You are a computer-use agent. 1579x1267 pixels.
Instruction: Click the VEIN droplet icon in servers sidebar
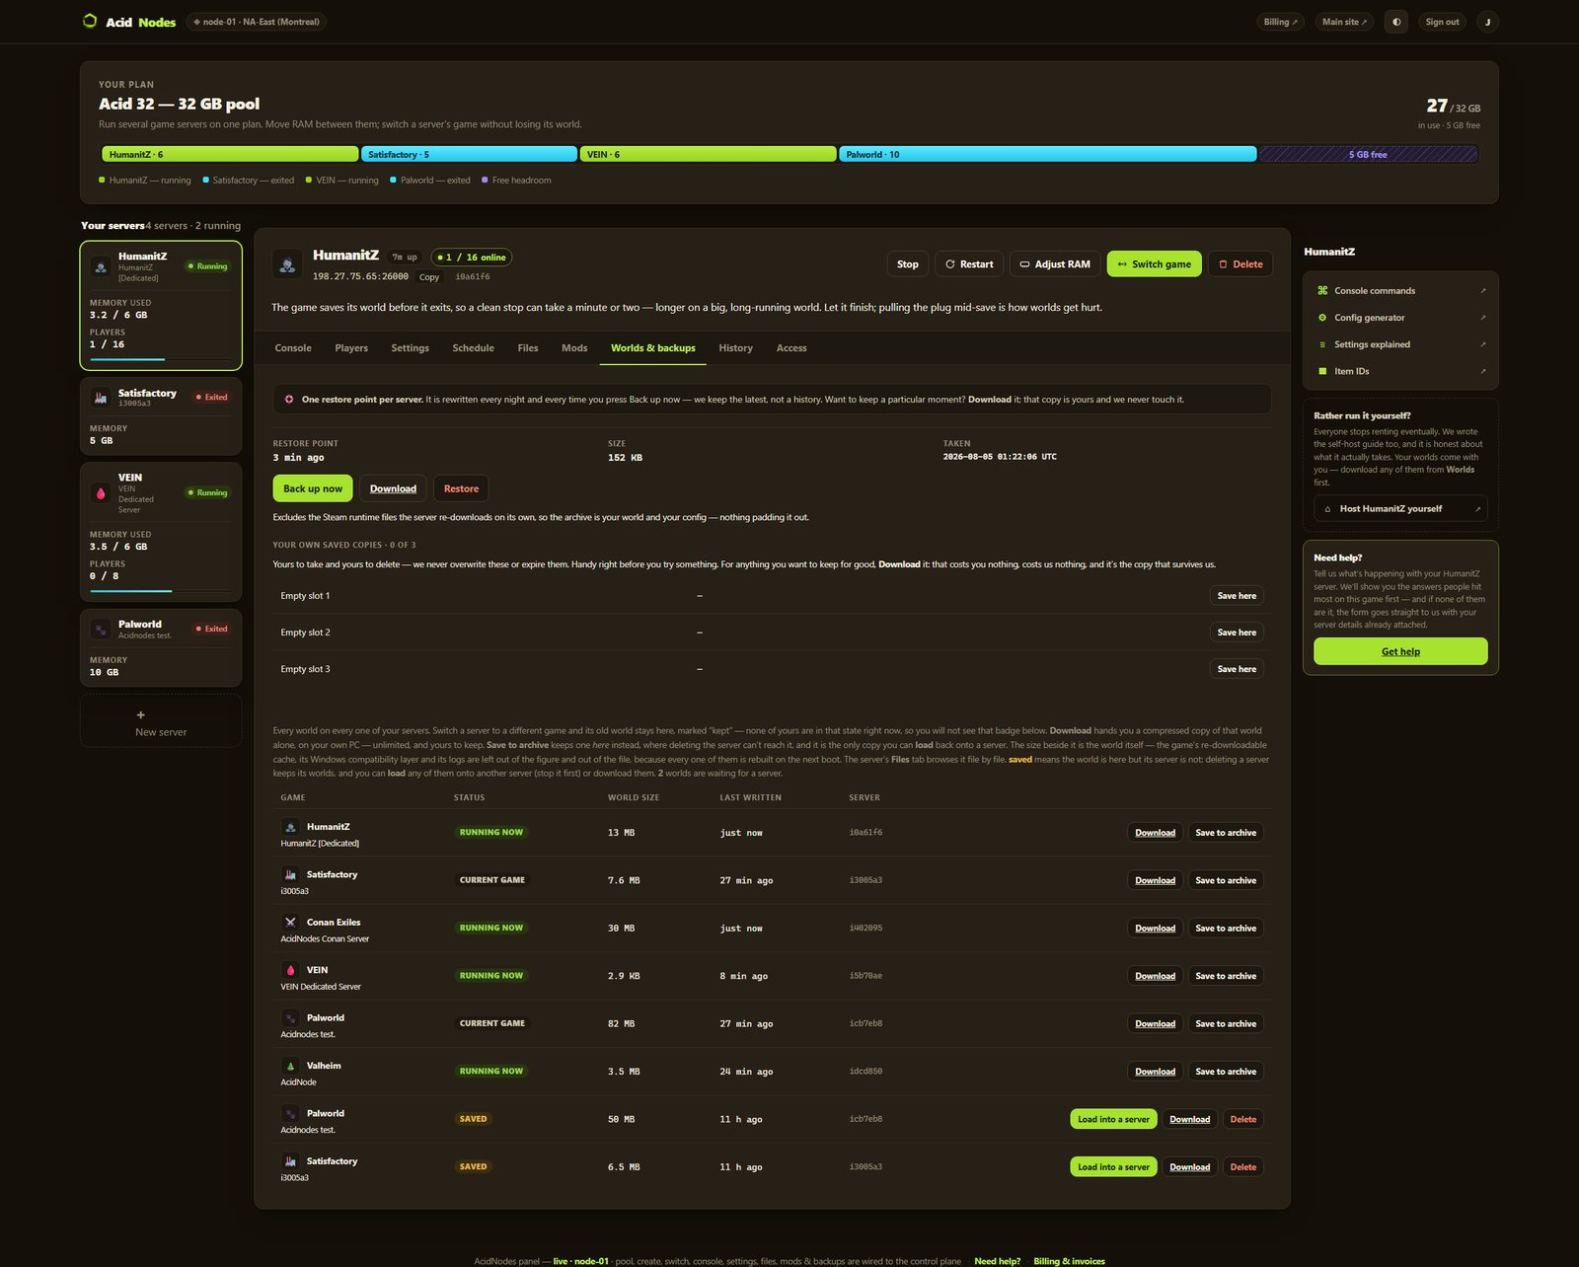101,492
